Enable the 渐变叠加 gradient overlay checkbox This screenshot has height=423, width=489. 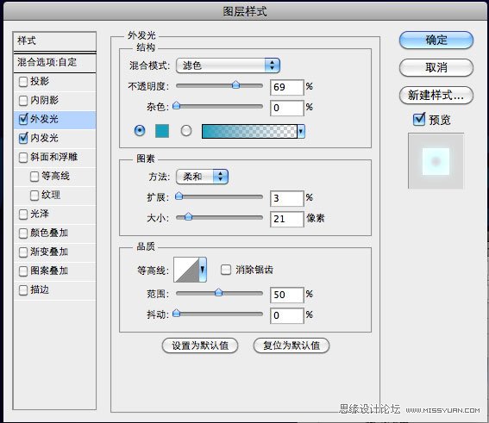23,252
